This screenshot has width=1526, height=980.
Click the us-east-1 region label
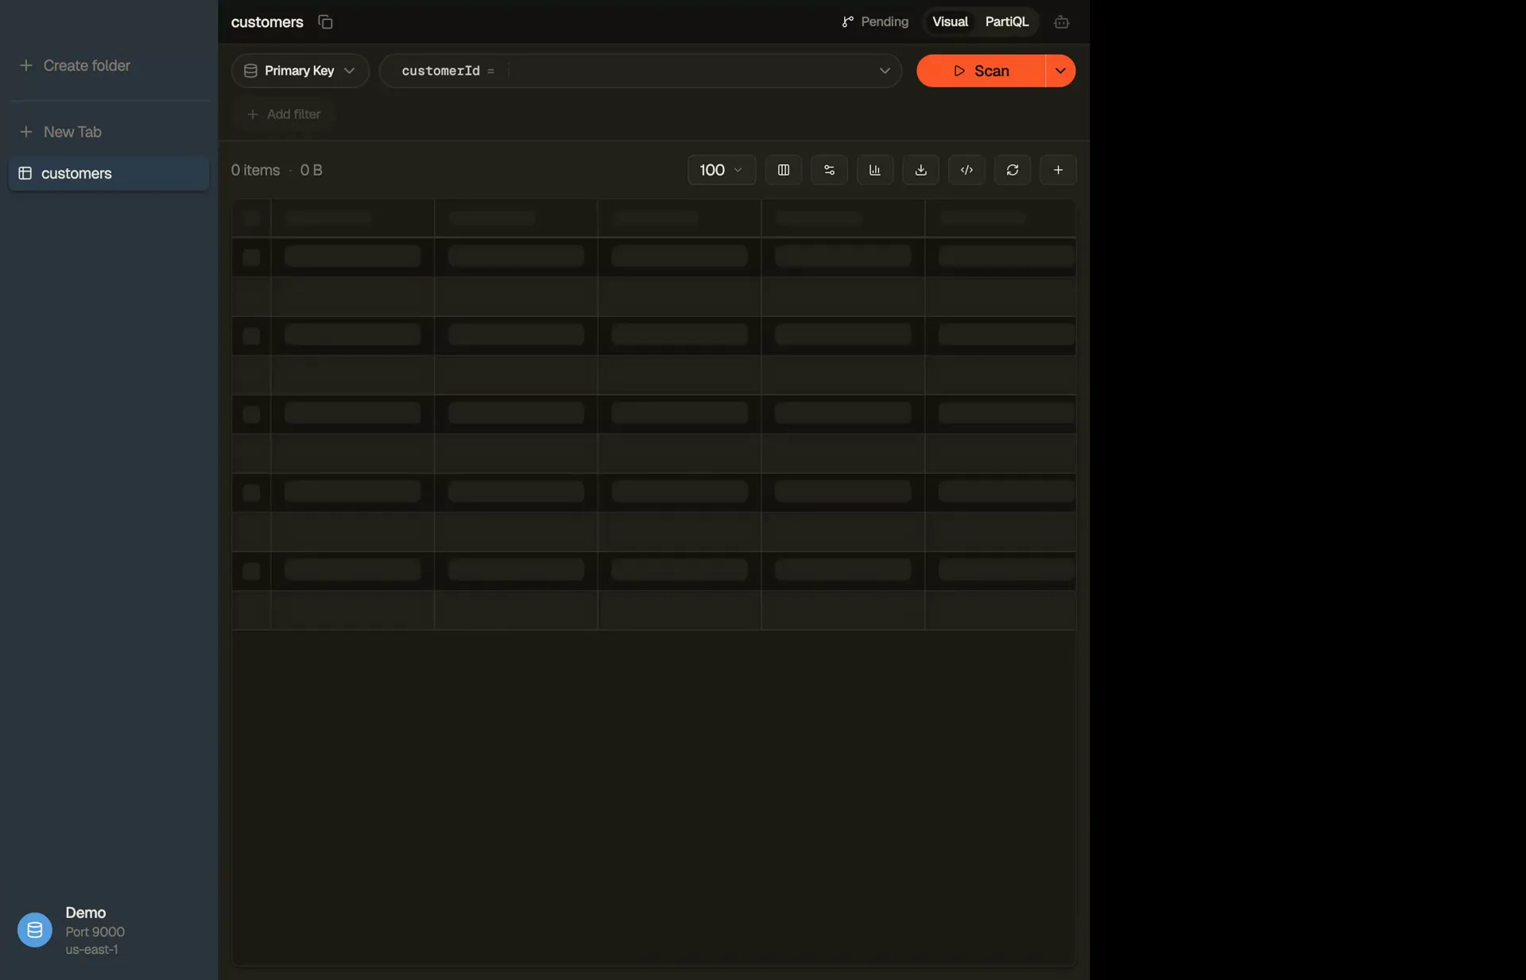coord(91,949)
